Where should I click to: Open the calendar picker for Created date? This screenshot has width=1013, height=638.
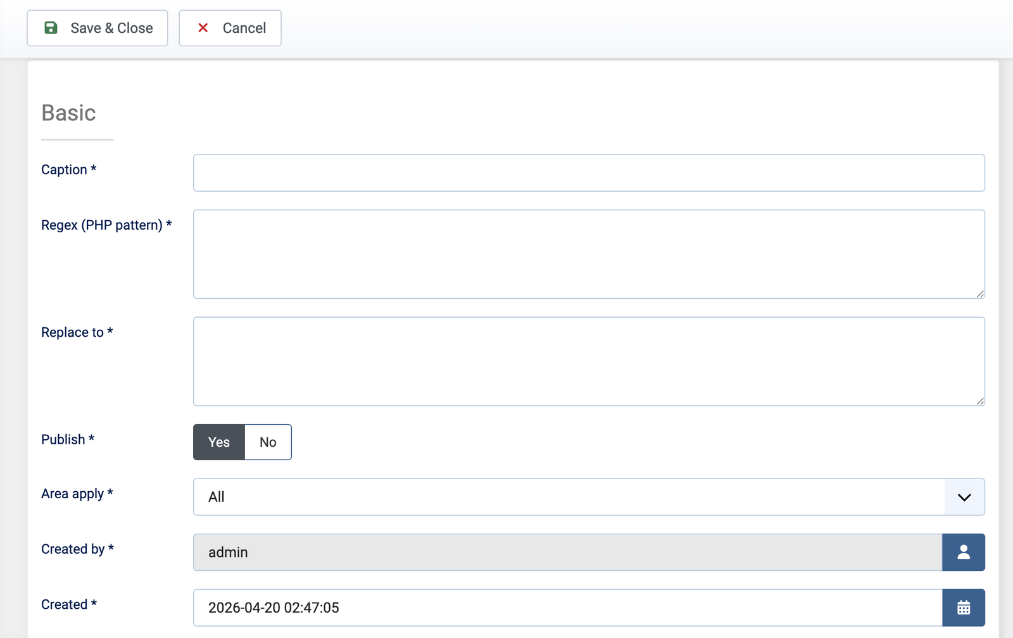pyautogui.click(x=963, y=608)
